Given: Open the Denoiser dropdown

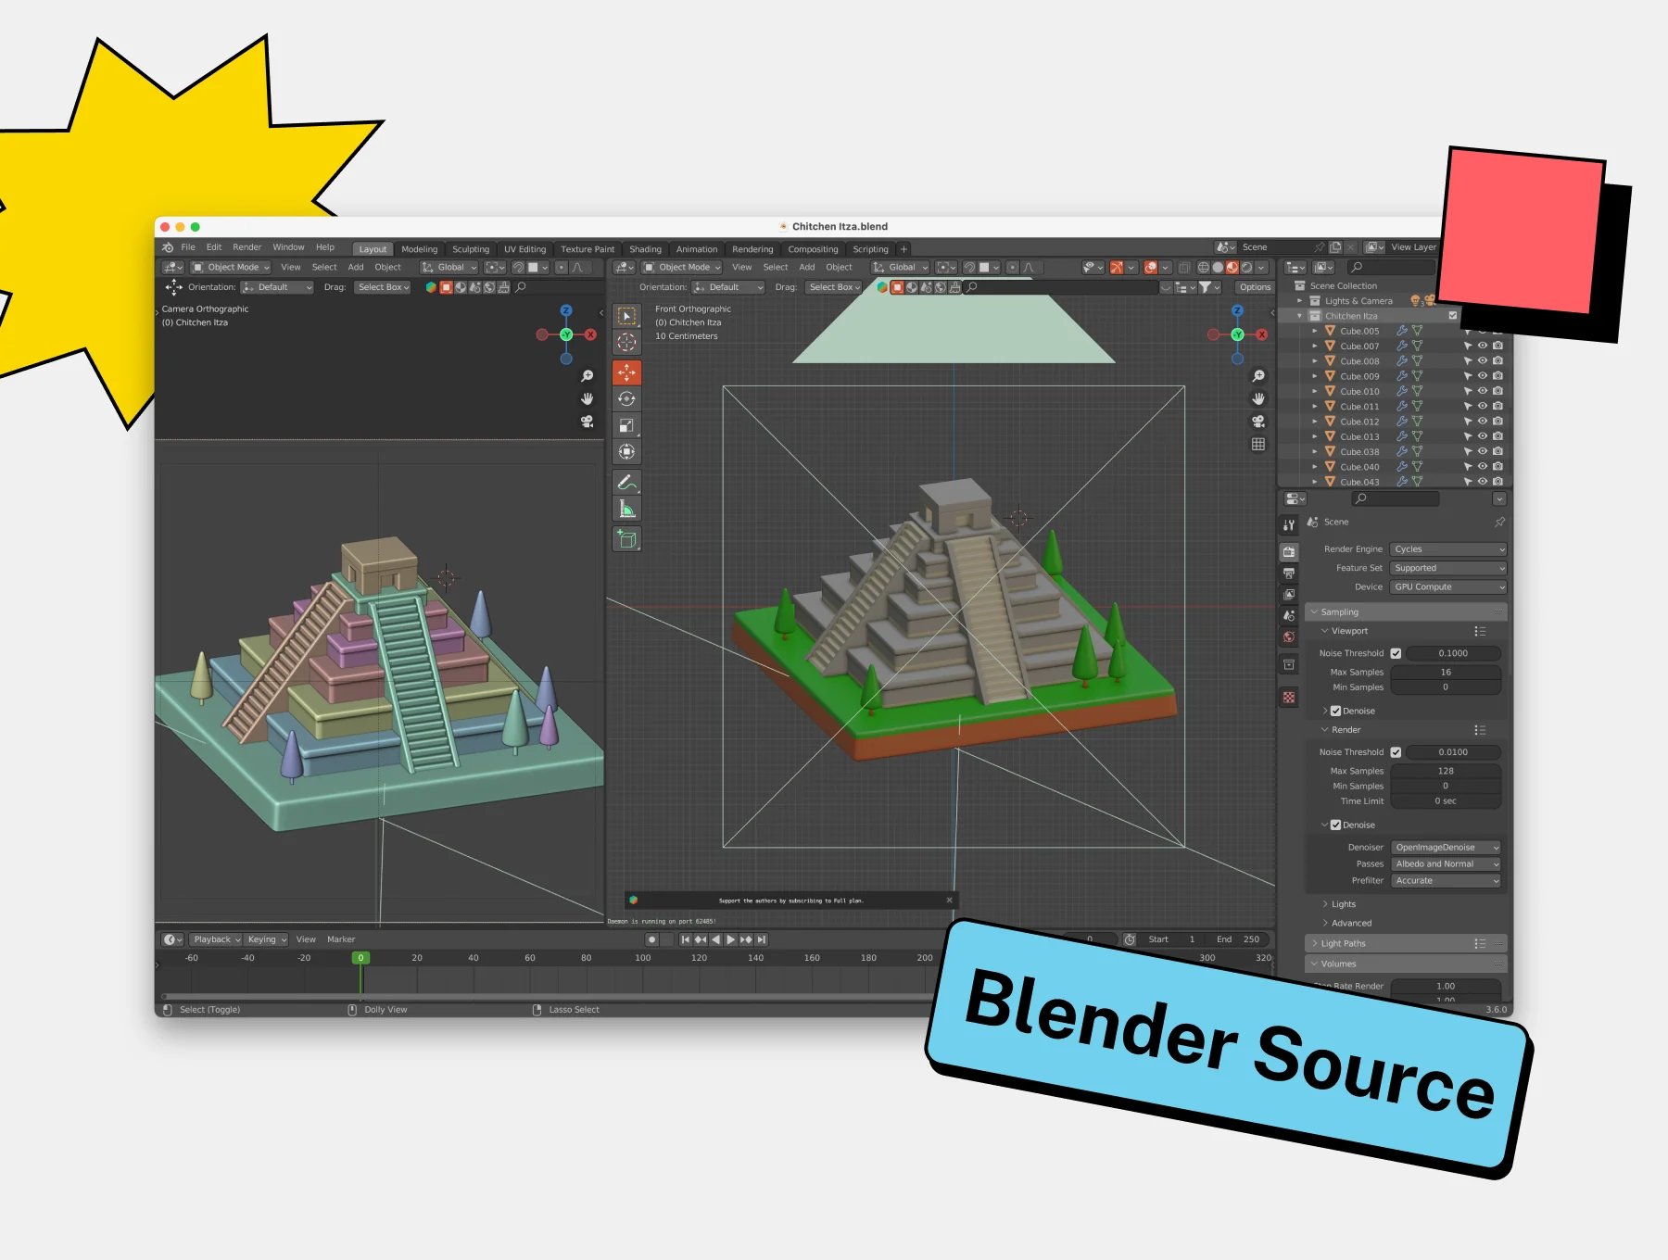Looking at the screenshot, I should 1446,848.
